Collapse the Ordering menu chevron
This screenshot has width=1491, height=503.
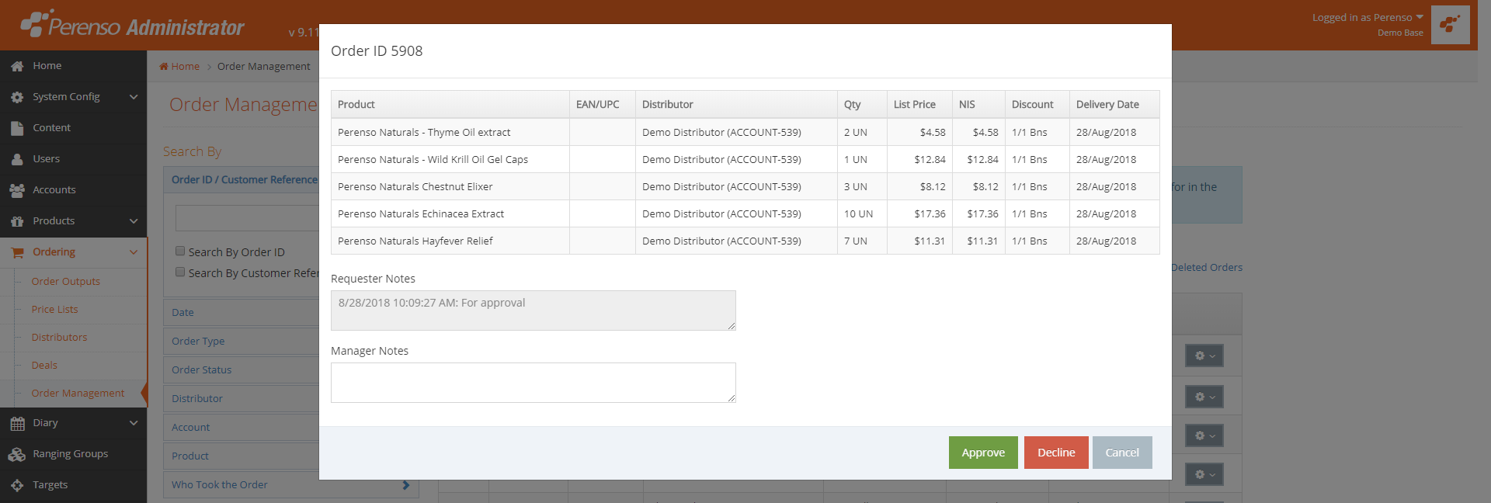coord(134,252)
